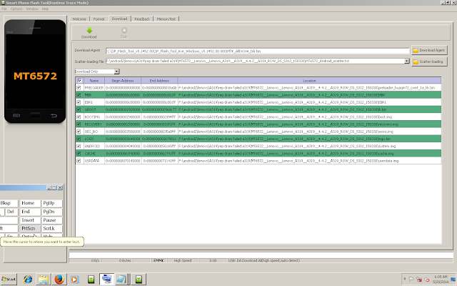Screen dimensions: 457x286
Task: Click PrtScn on the on-screen keyboard
Action: coord(30,229)
